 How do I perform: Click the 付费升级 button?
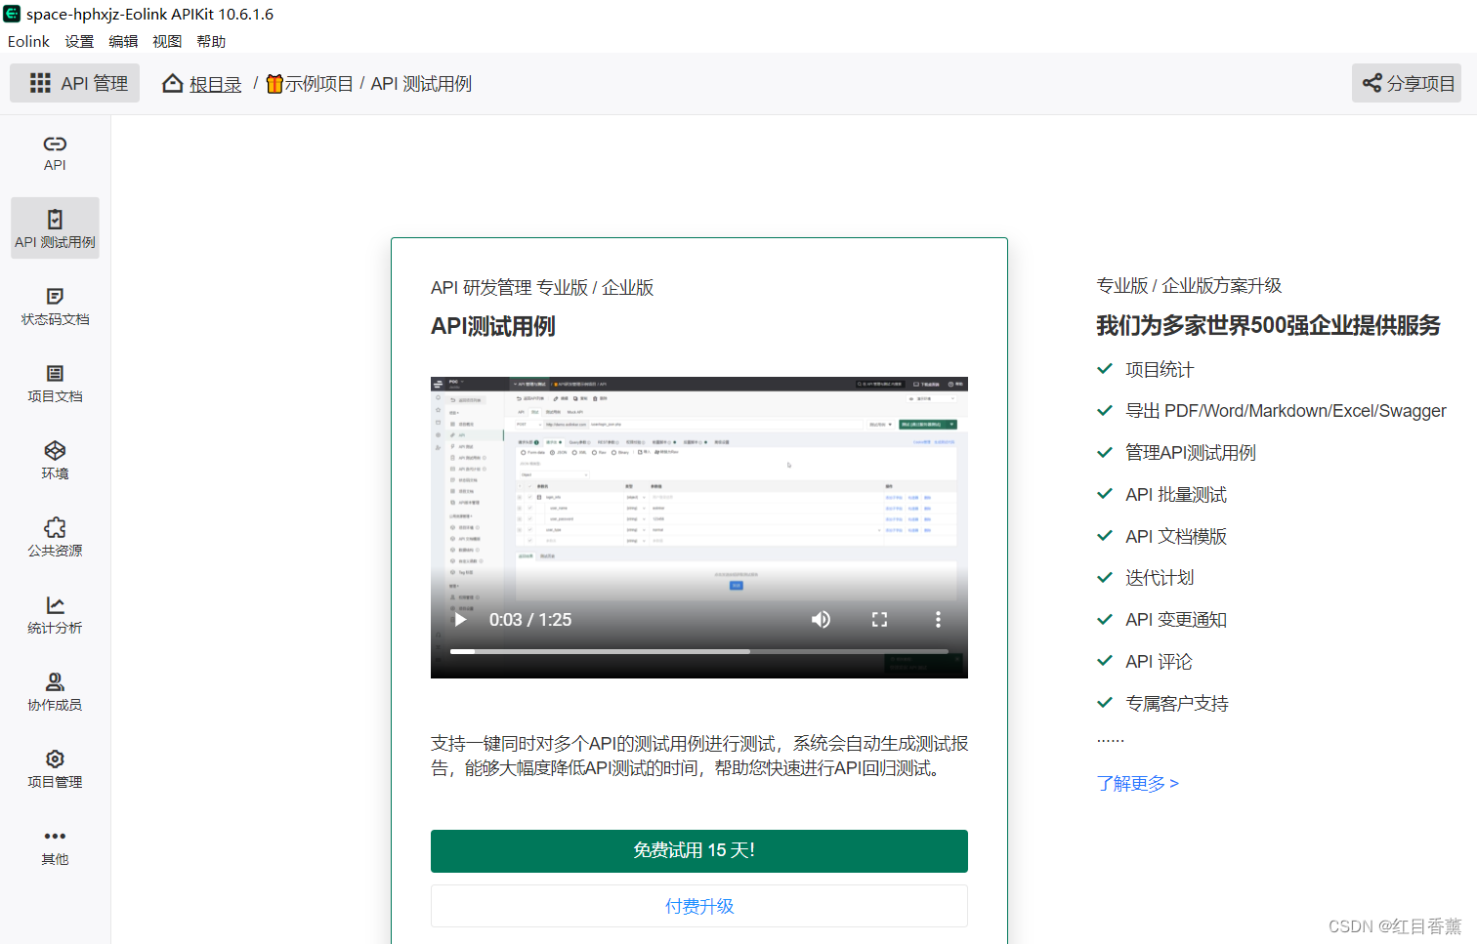tap(699, 906)
